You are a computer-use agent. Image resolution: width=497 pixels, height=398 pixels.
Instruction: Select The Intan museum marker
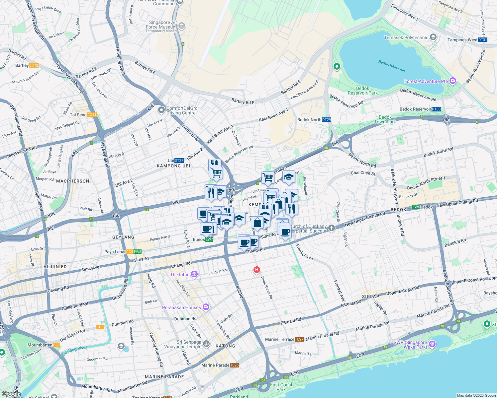click(194, 274)
